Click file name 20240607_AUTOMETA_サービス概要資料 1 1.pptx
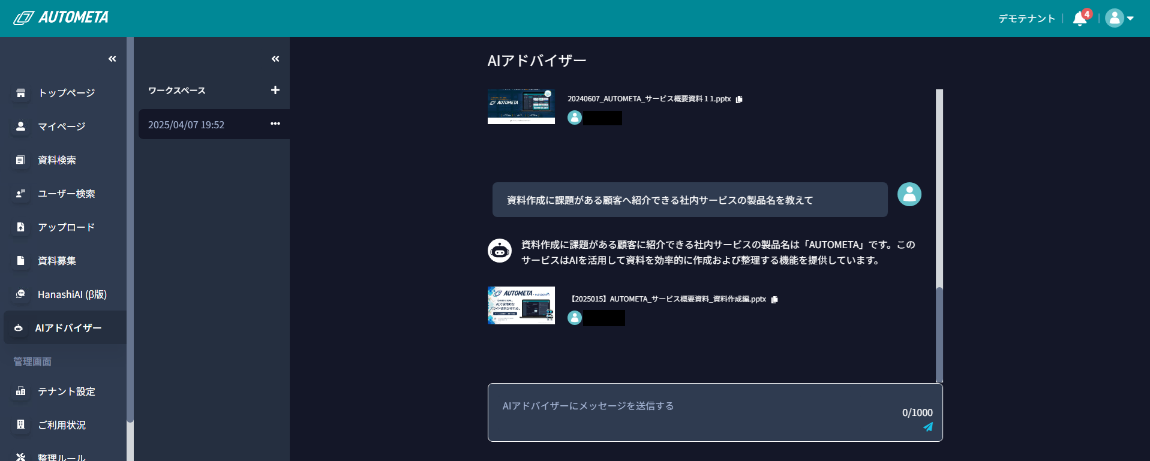 point(649,99)
